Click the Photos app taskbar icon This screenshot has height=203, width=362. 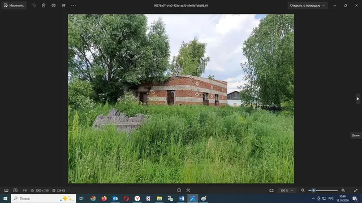click(x=192, y=198)
